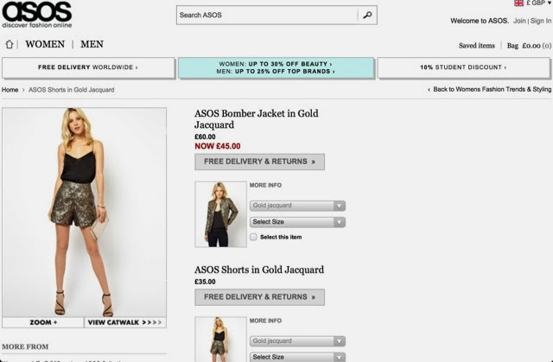Open the bomber jacket Select Size dropdown
This screenshot has width=553, height=362.
pos(297,222)
